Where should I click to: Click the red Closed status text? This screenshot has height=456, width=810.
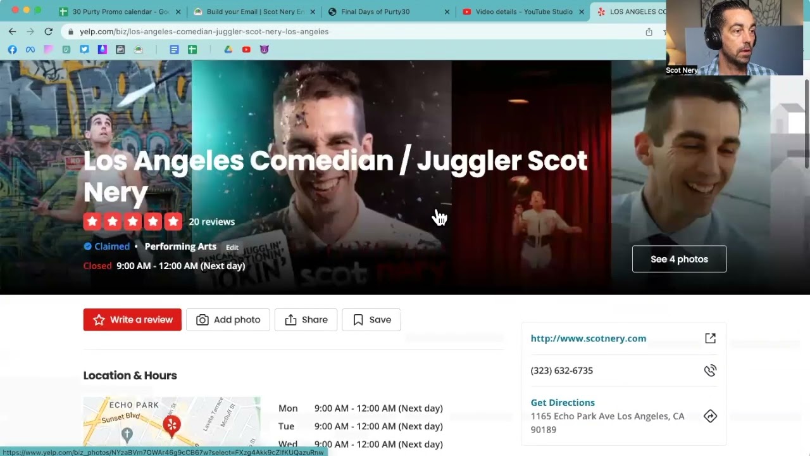click(97, 266)
